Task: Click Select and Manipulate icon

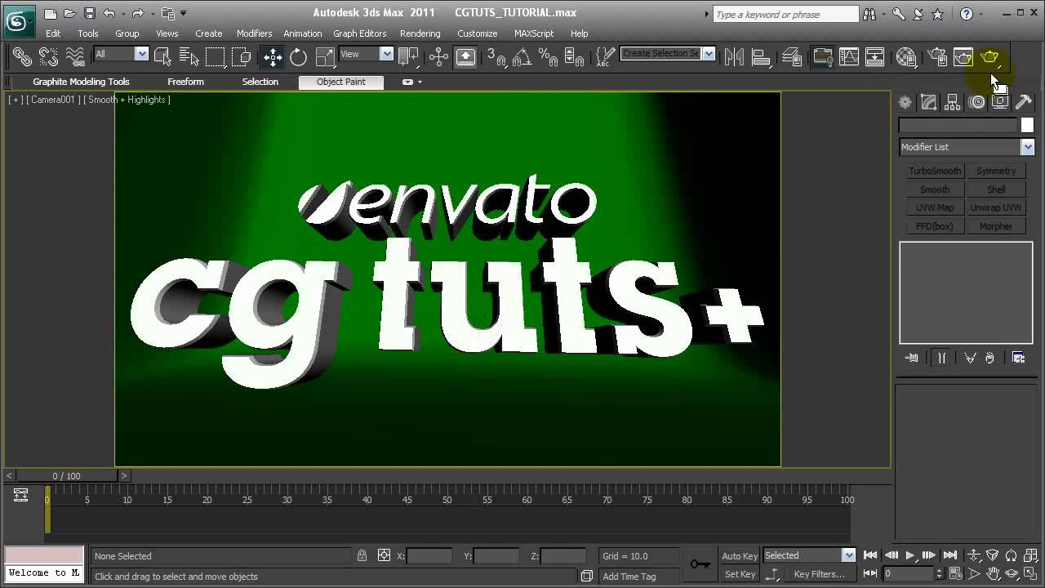Action: tap(438, 56)
